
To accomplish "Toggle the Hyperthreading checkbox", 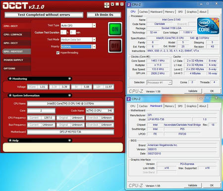I will 58,53.
